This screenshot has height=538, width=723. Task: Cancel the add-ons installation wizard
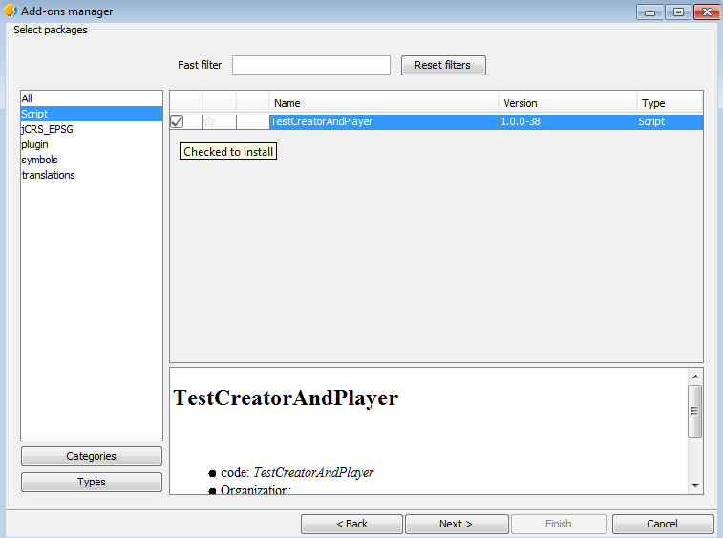coord(662,524)
